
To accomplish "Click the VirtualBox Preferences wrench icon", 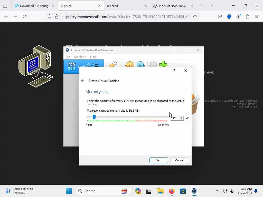I will 113,64.
